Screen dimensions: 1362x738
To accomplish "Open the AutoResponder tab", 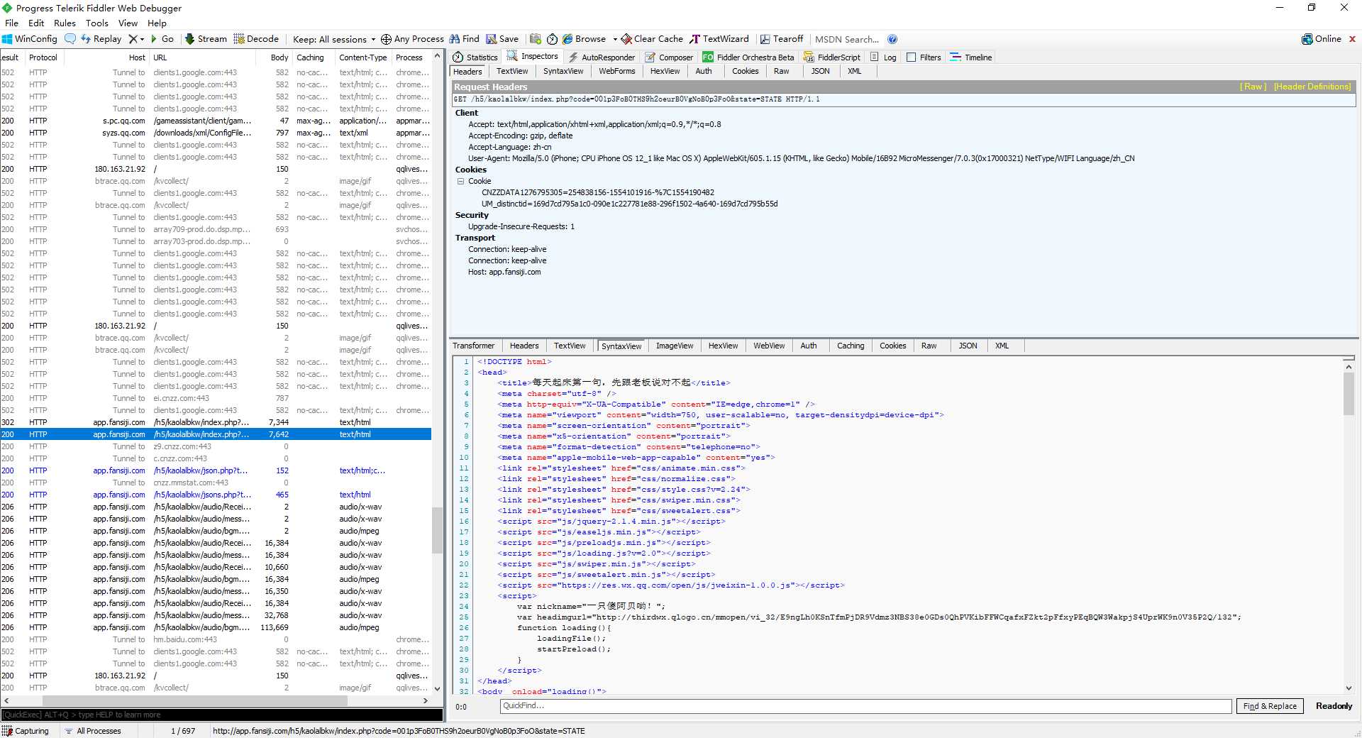I will [x=602, y=57].
